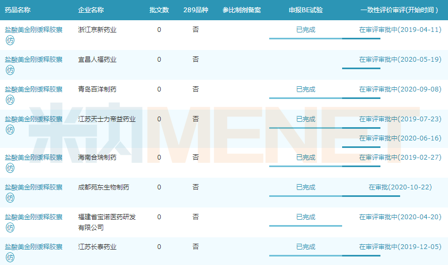Click 已完成 status for 海南合瑞制药
The width and height of the screenshot is (448, 265).
pos(306,157)
